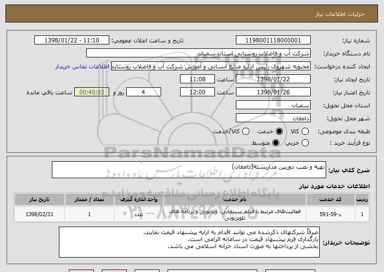Click the buyer notes text area

[x=189, y=242]
